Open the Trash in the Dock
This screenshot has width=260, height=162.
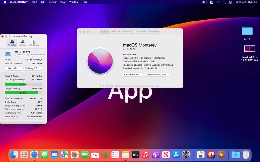(x=246, y=155)
